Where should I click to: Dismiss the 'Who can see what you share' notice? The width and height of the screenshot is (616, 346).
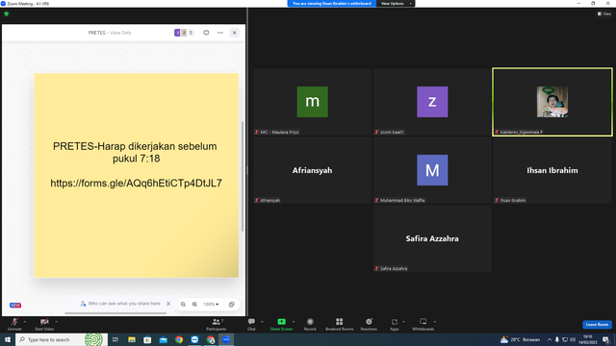pyautogui.click(x=168, y=304)
